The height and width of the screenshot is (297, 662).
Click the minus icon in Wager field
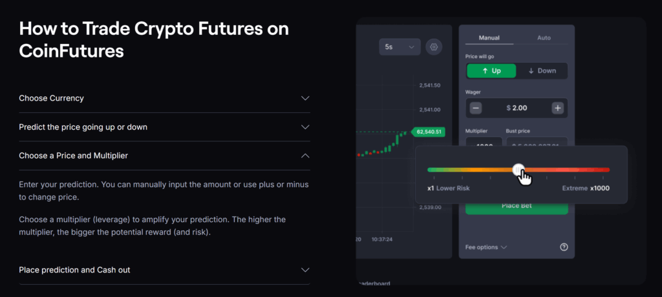tap(476, 108)
